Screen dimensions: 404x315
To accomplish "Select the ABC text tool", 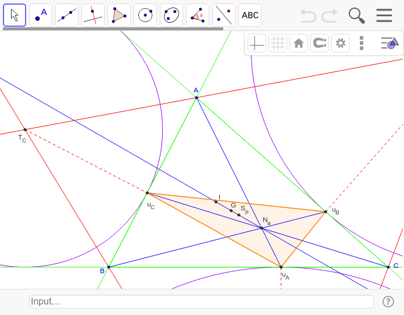I will point(250,15).
